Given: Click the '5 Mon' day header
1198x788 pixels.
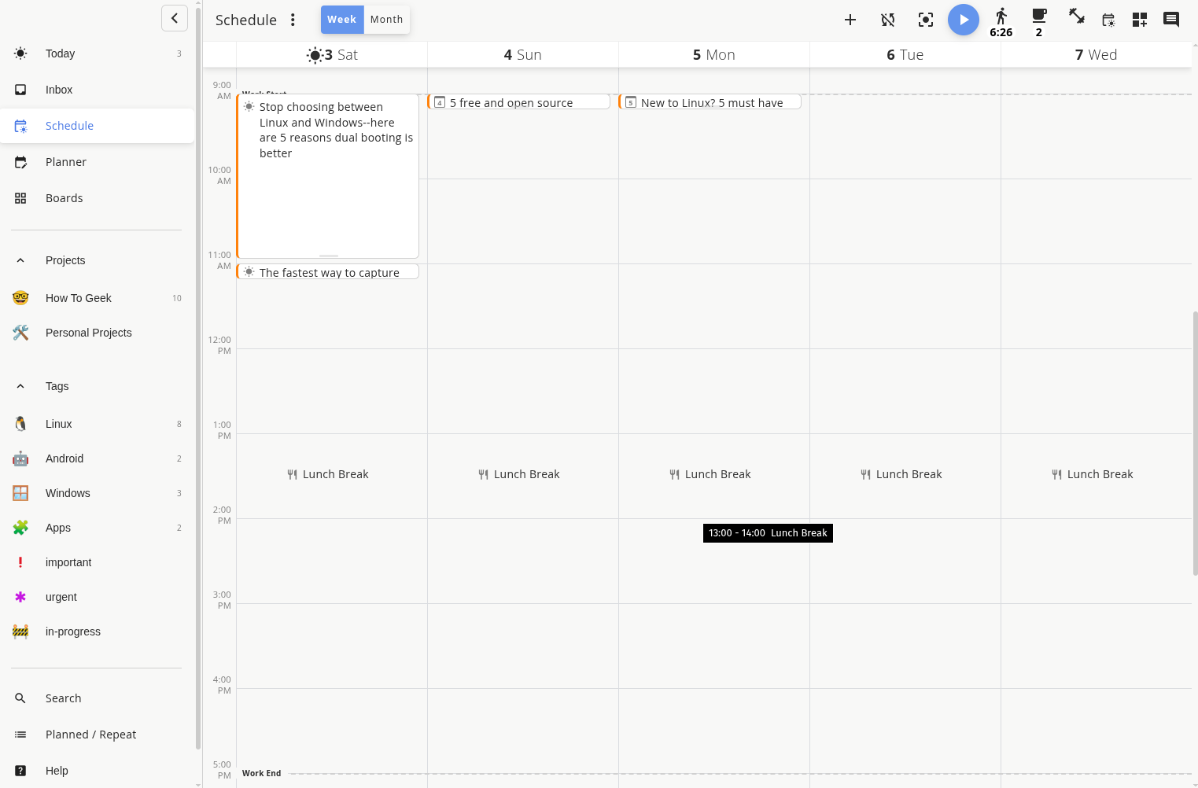Looking at the screenshot, I should pyautogui.click(x=714, y=54).
